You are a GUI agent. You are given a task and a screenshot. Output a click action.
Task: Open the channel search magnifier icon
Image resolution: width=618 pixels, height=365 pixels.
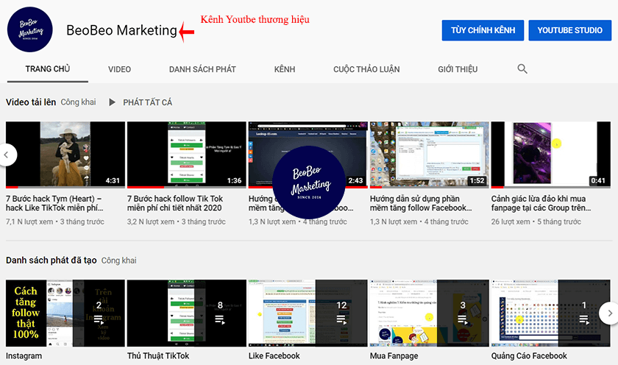tap(522, 69)
